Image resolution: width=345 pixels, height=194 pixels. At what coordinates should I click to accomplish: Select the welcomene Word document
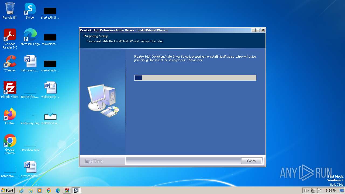pyautogui.click(x=50, y=90)
